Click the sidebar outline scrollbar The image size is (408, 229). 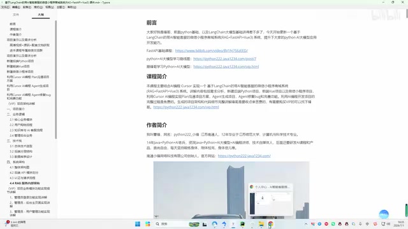tap(55, 79)
